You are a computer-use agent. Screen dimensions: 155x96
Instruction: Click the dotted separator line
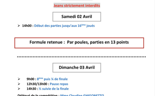(81, 57)
